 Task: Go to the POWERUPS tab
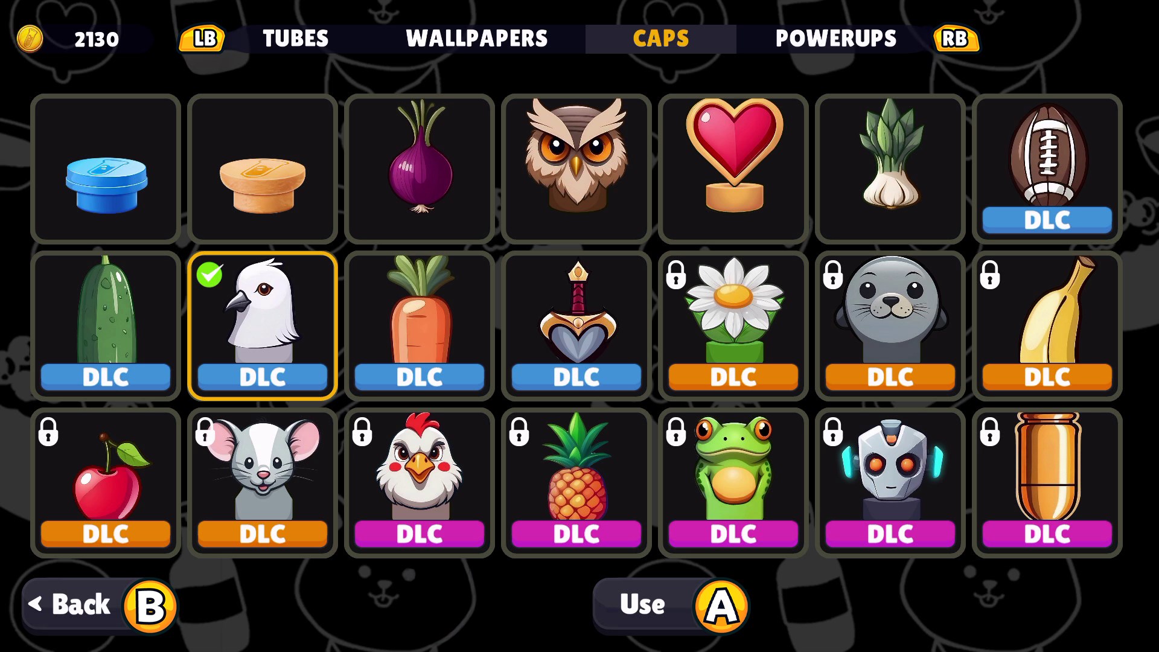tap(836, 39)
